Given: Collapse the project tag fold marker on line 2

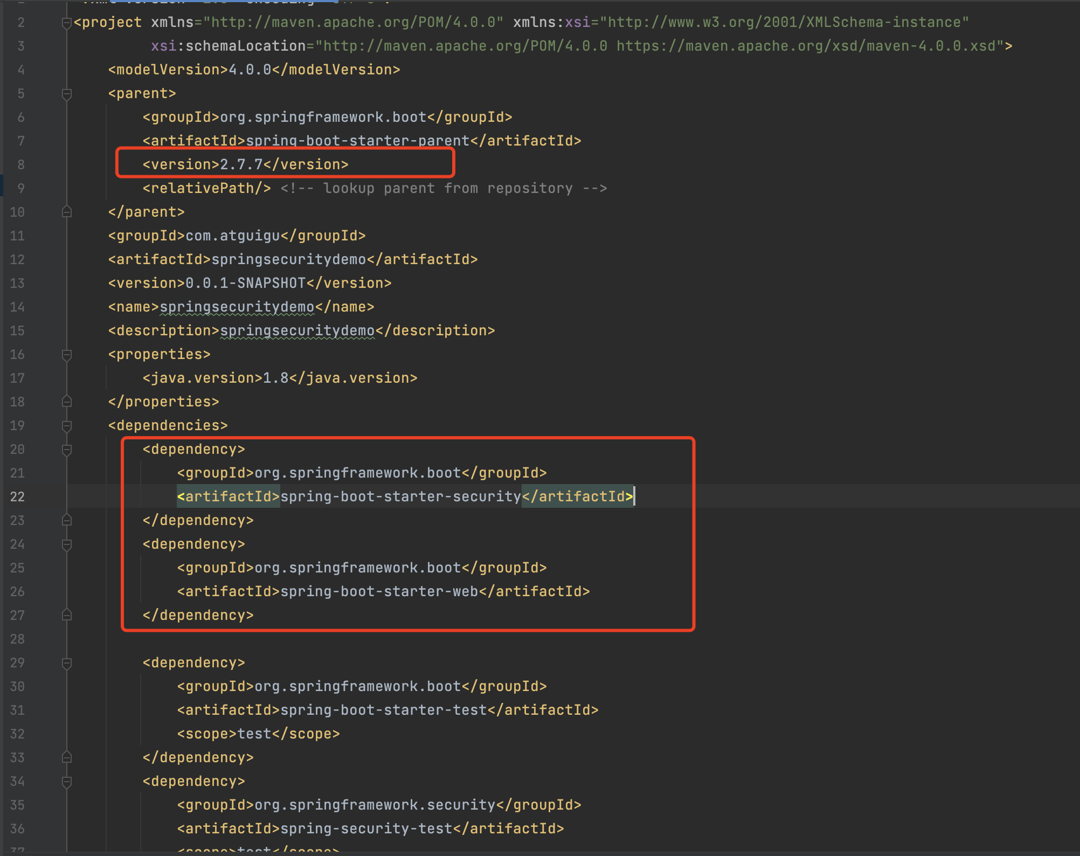Looking at the screenshot, I should click(x=66, y=23).
